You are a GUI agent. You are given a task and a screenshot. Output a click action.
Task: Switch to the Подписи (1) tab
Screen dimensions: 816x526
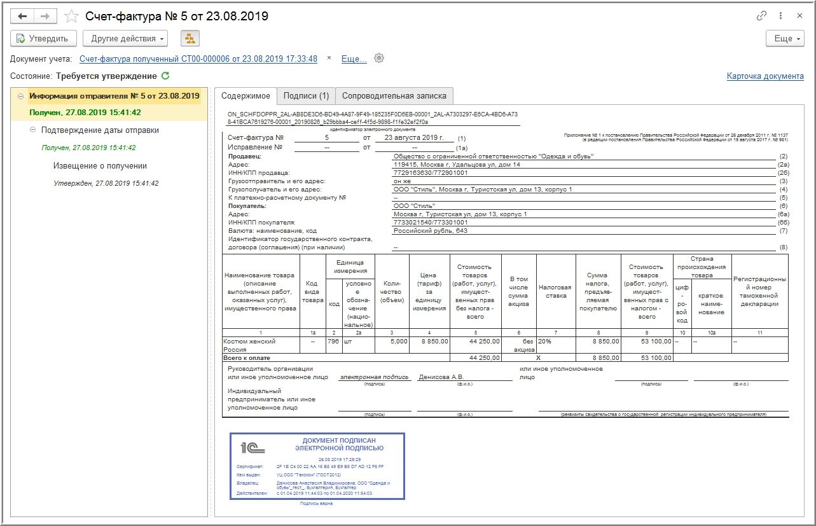306,96
